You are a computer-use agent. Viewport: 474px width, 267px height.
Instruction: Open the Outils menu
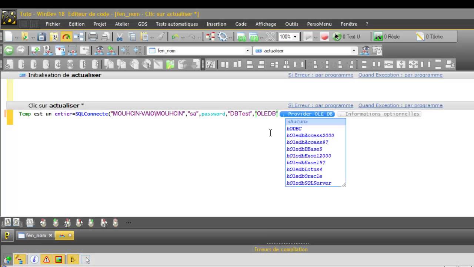point(292,24)
